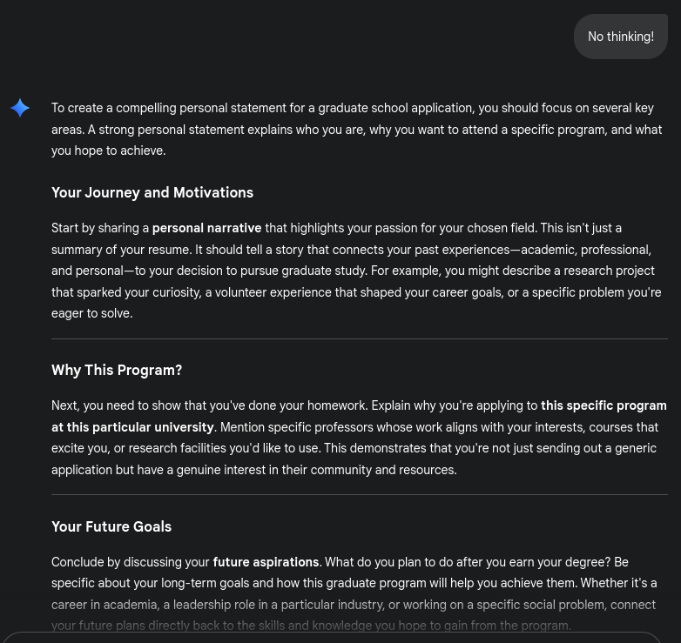Image resolution: width=681 pixels, height=643 pixels.
Task: Click the paragraph starting "Start by sharing a"
Action: [357, 271]
